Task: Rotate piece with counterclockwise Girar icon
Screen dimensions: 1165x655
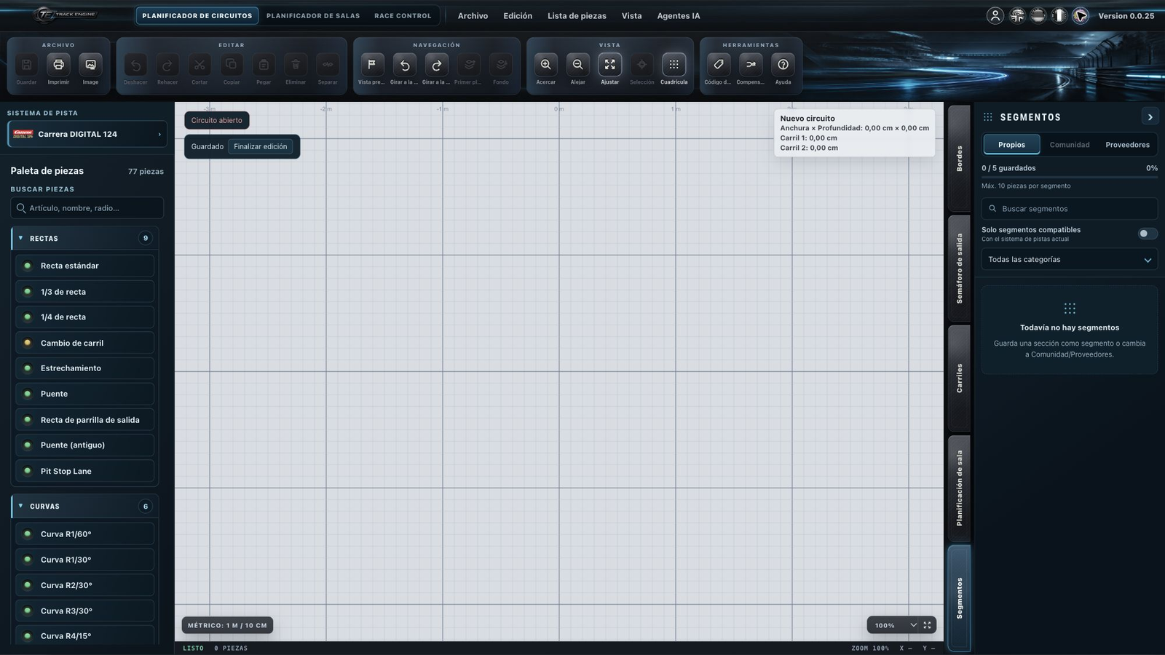Action: tap(404, 65)
